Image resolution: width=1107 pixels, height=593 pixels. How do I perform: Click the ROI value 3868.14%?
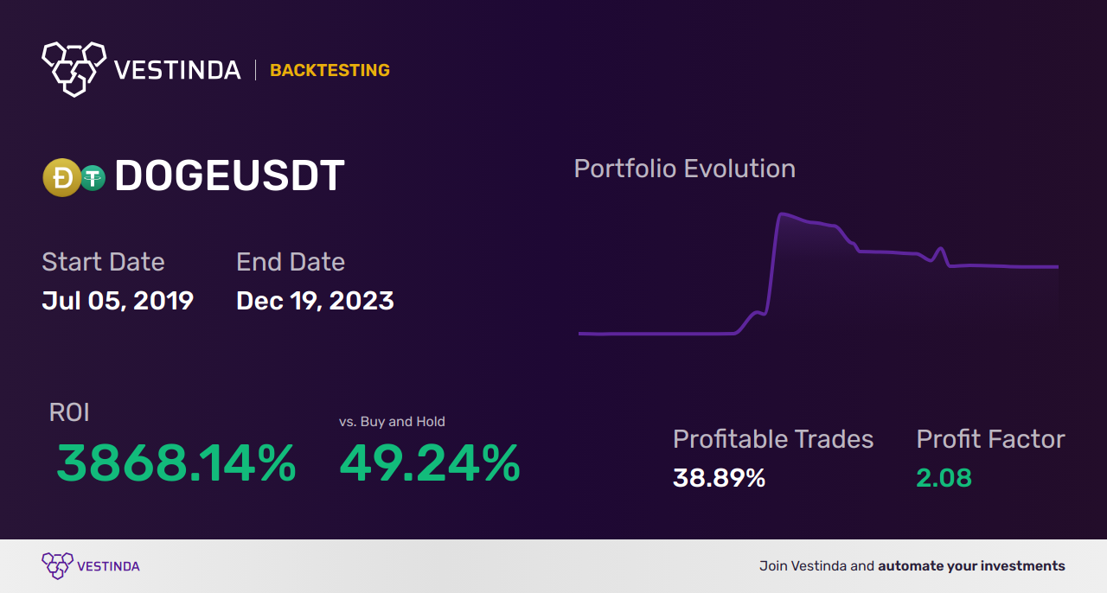(x=176, y=463)
